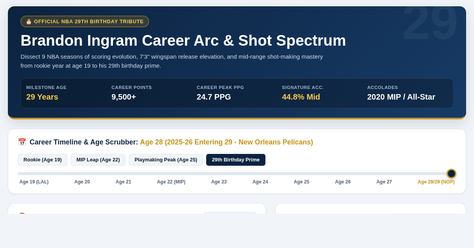474x248 pixels.
Task: Click the age scrubber slider thumb
Action: tap(451, 174)
